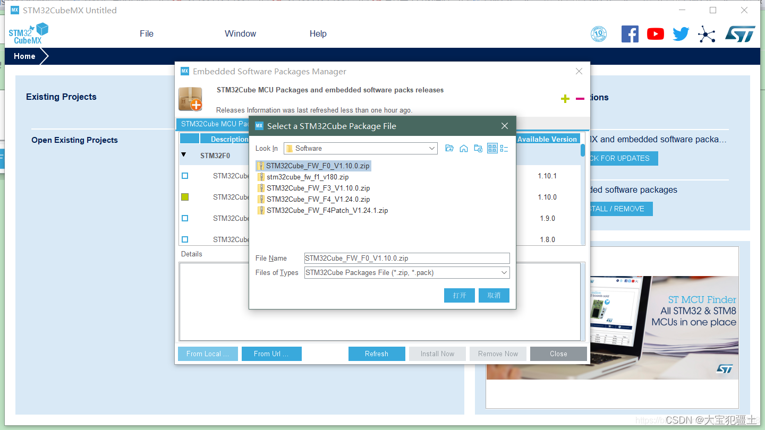Click green plus expand-all icon
The width and height of the screenshot is (765, 430).
pyautogui.click(x=565, y=99)
